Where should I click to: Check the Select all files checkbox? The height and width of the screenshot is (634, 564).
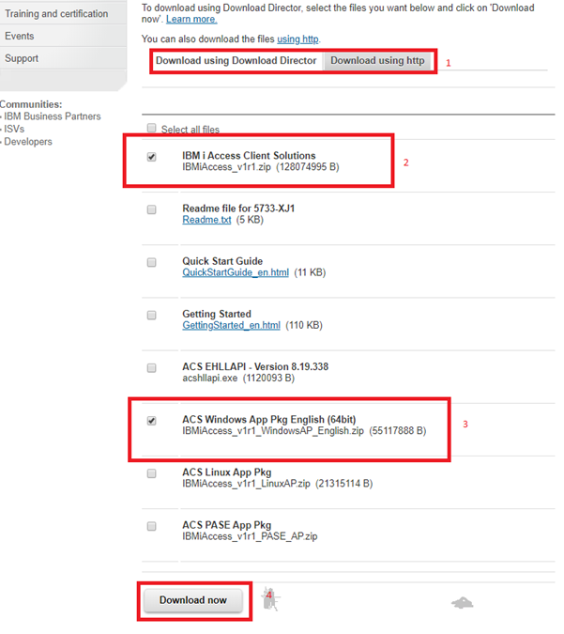(x=151, y=128)
